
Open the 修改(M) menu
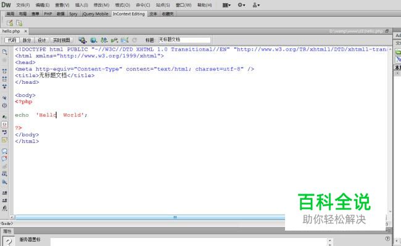(101, 5)
